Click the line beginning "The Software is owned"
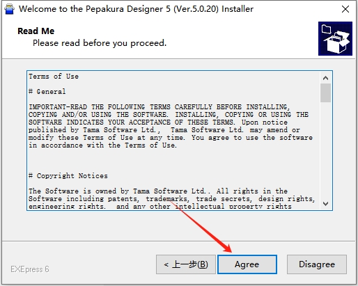Screen dimensions: 358x286 click(x=158, y=191)
